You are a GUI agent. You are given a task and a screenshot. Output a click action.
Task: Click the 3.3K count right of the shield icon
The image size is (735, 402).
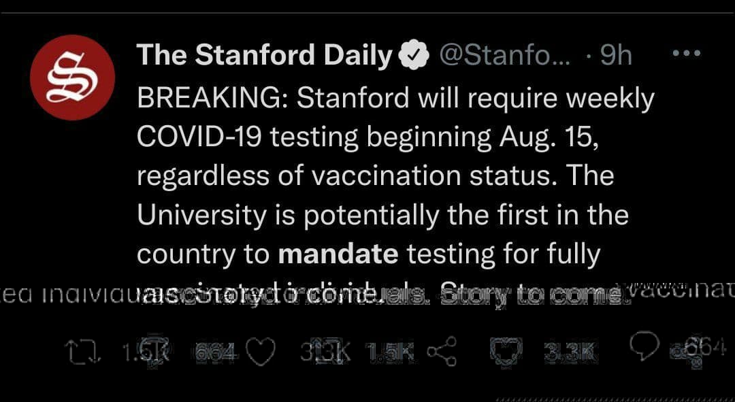pyautogui.click(x=570, y=352)
